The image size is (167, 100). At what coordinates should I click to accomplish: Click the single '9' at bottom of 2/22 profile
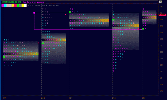114,71
